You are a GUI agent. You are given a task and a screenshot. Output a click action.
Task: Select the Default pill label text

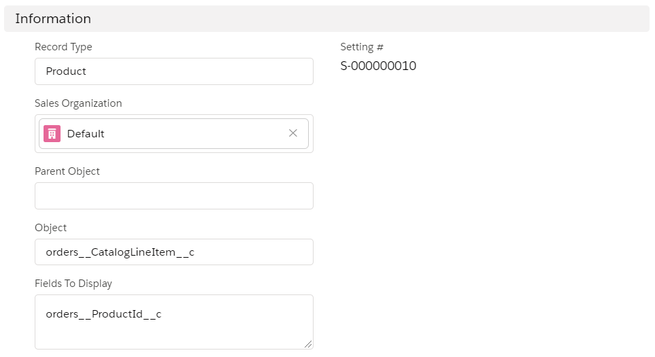tap(86, 134)
